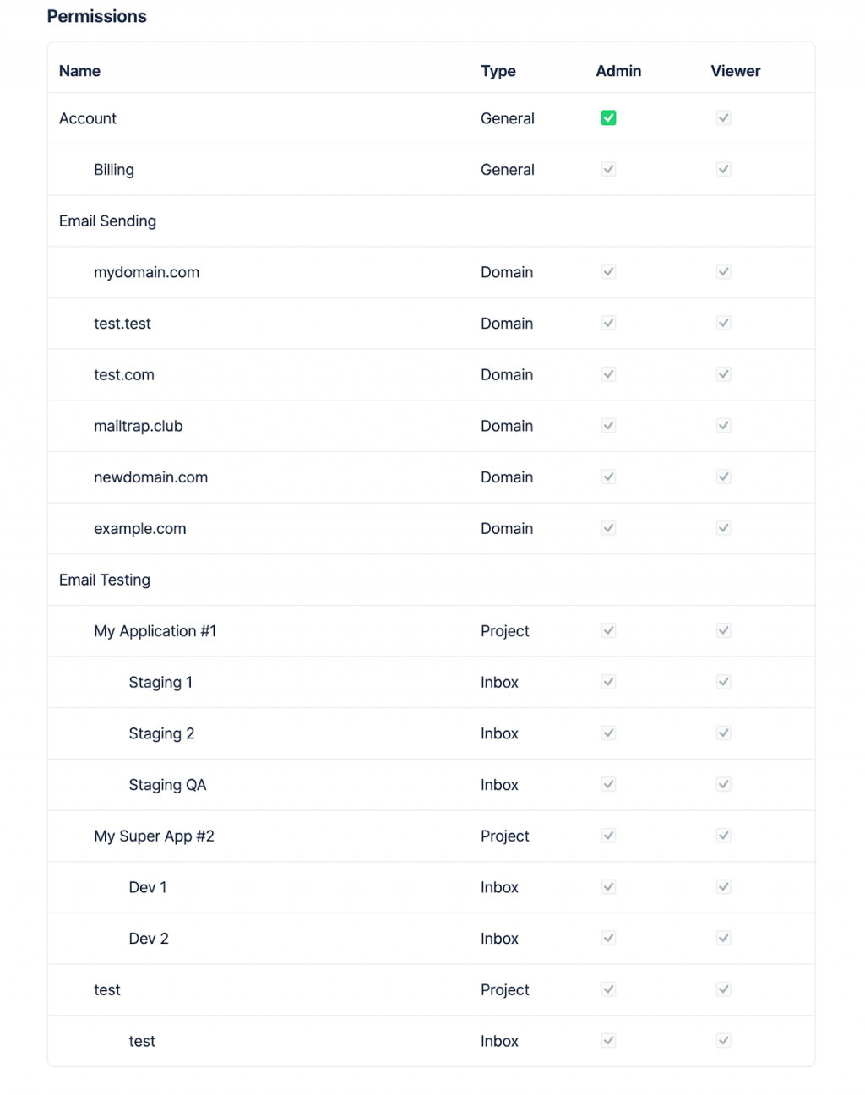Screen dimensions: 865x1095
Task: Enable Viewer access for newdomain.com
Action: click(724, 477)
